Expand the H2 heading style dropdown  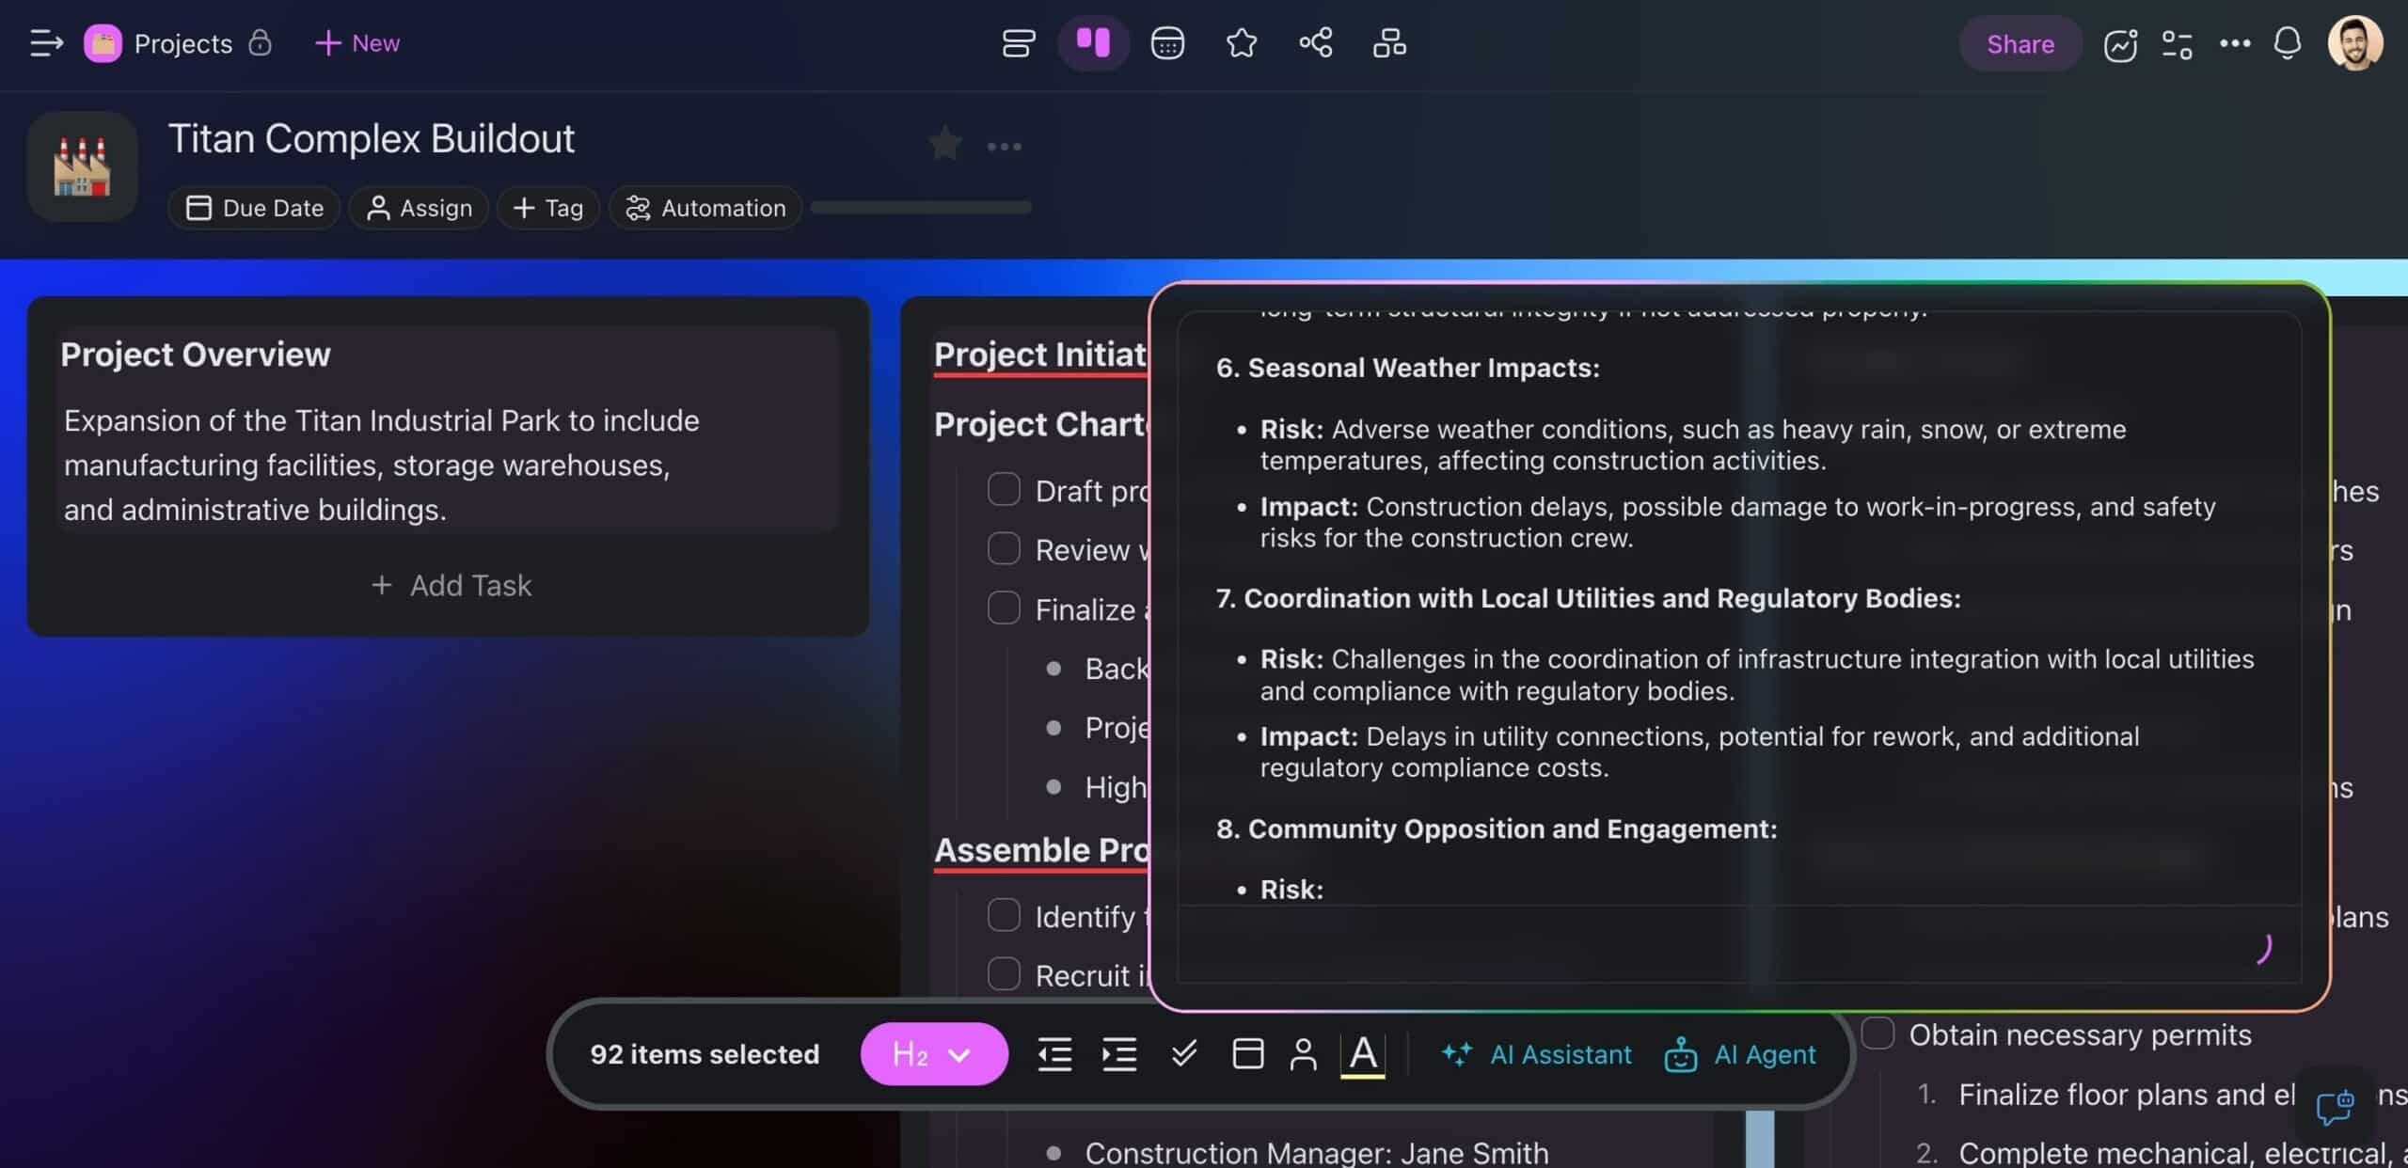pos(933,1054)
